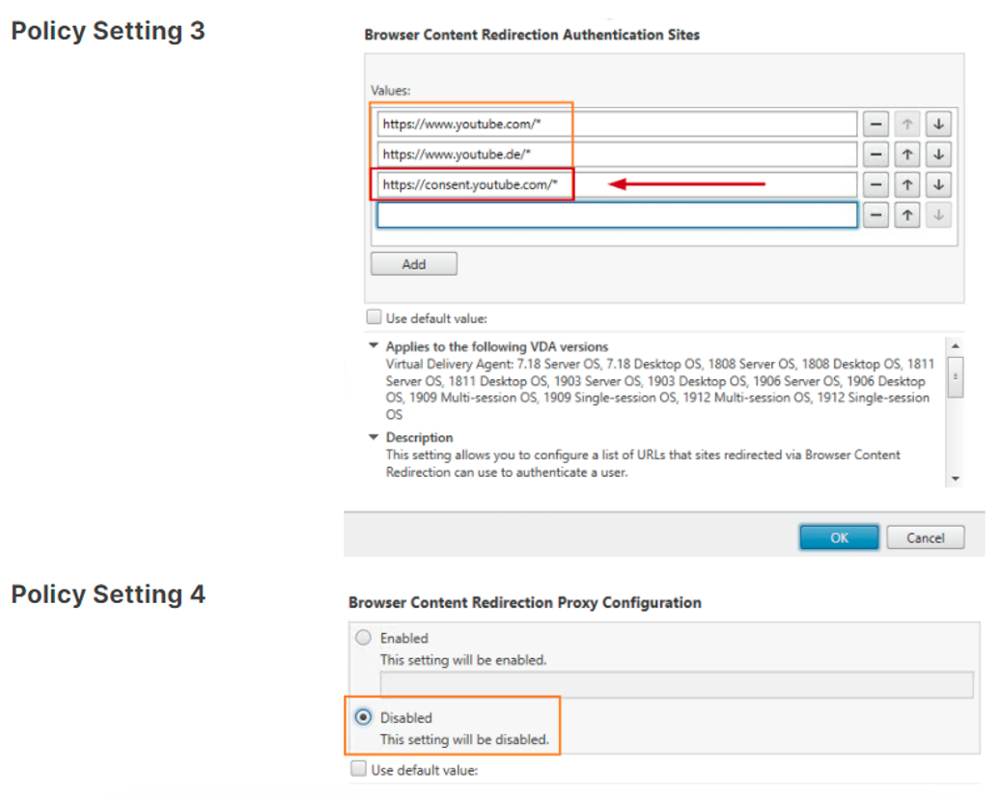The image size is (1000, 798).
Task: Move the consent.youtube.com entry up with arrow
Action: [x=906, y=184]
